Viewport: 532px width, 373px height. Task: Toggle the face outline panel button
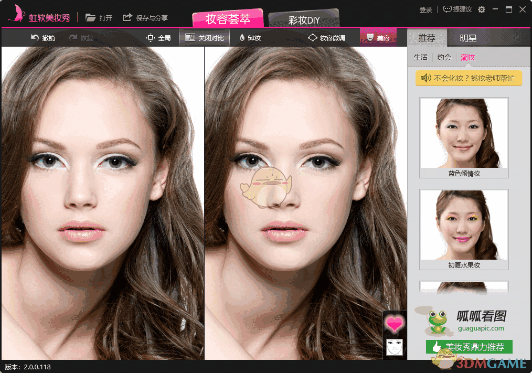[x=394, y=347]
